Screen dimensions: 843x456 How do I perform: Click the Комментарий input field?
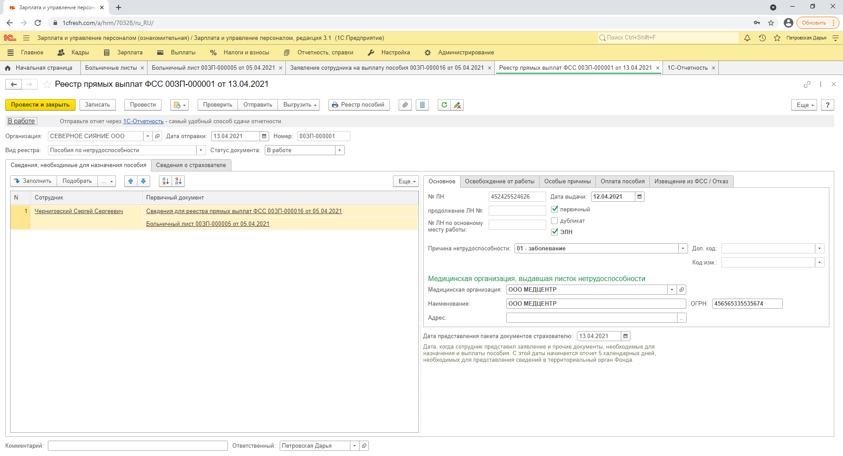[137, 446]
